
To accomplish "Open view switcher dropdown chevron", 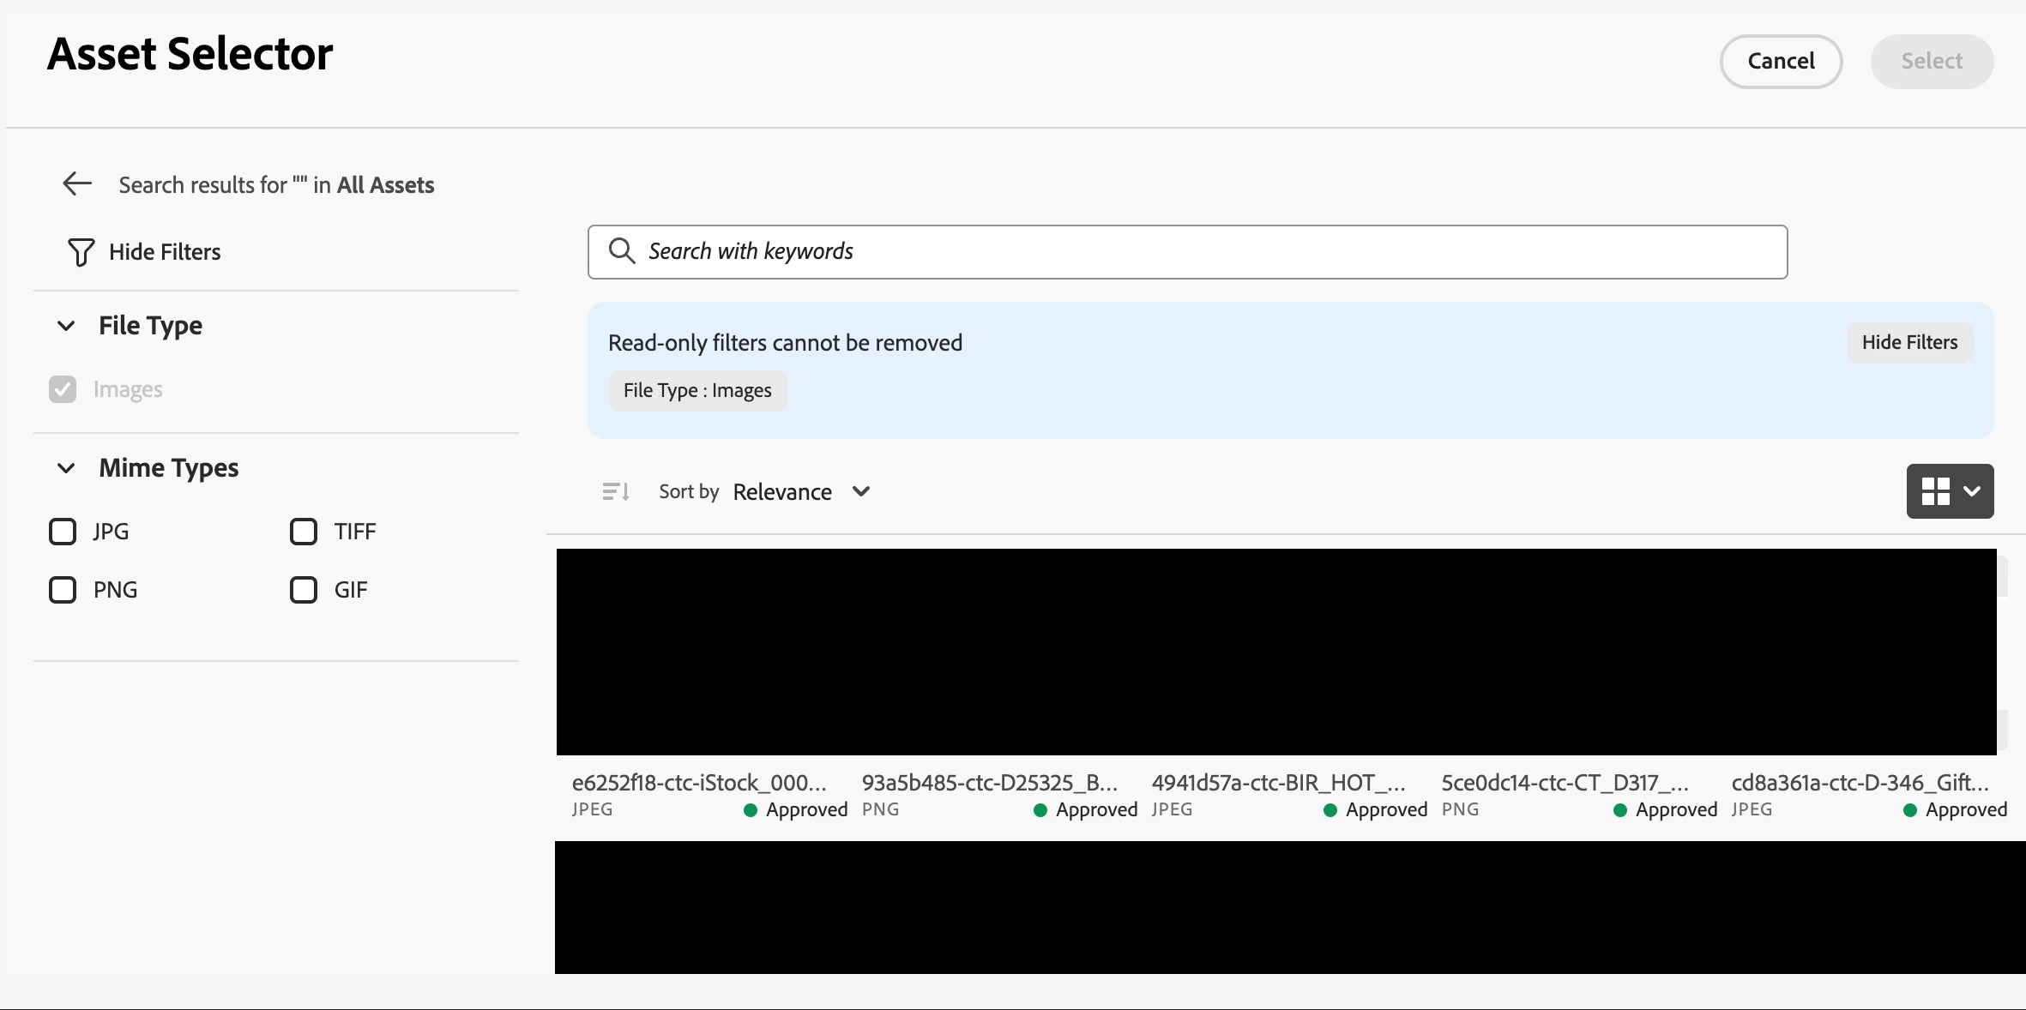I will pos(1972,491).
